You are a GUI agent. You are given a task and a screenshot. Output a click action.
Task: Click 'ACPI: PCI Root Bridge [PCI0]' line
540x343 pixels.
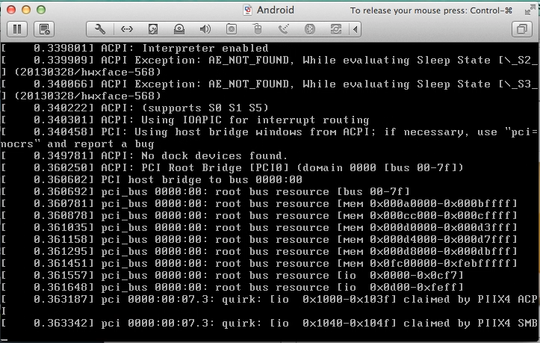pyautogui.click(x=232, y=168)
